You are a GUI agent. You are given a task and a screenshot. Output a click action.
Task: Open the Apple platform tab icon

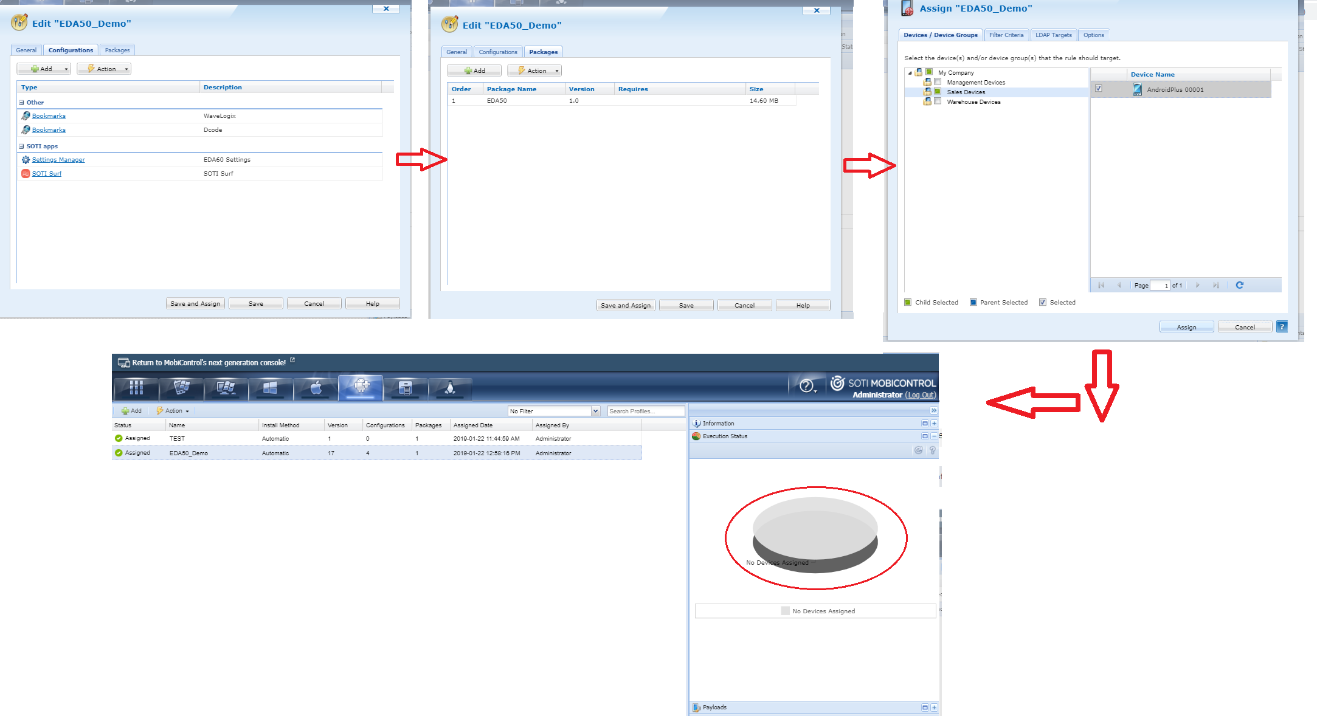click(316, 388)
